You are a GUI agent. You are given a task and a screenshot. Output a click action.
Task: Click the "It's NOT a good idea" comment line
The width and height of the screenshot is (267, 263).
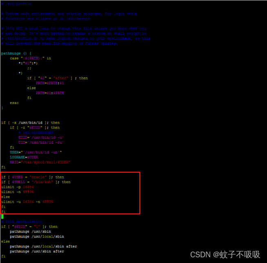tap(73, 29)
